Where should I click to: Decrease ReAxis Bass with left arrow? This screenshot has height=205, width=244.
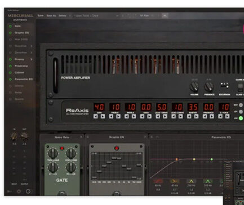tap(143, 116)
